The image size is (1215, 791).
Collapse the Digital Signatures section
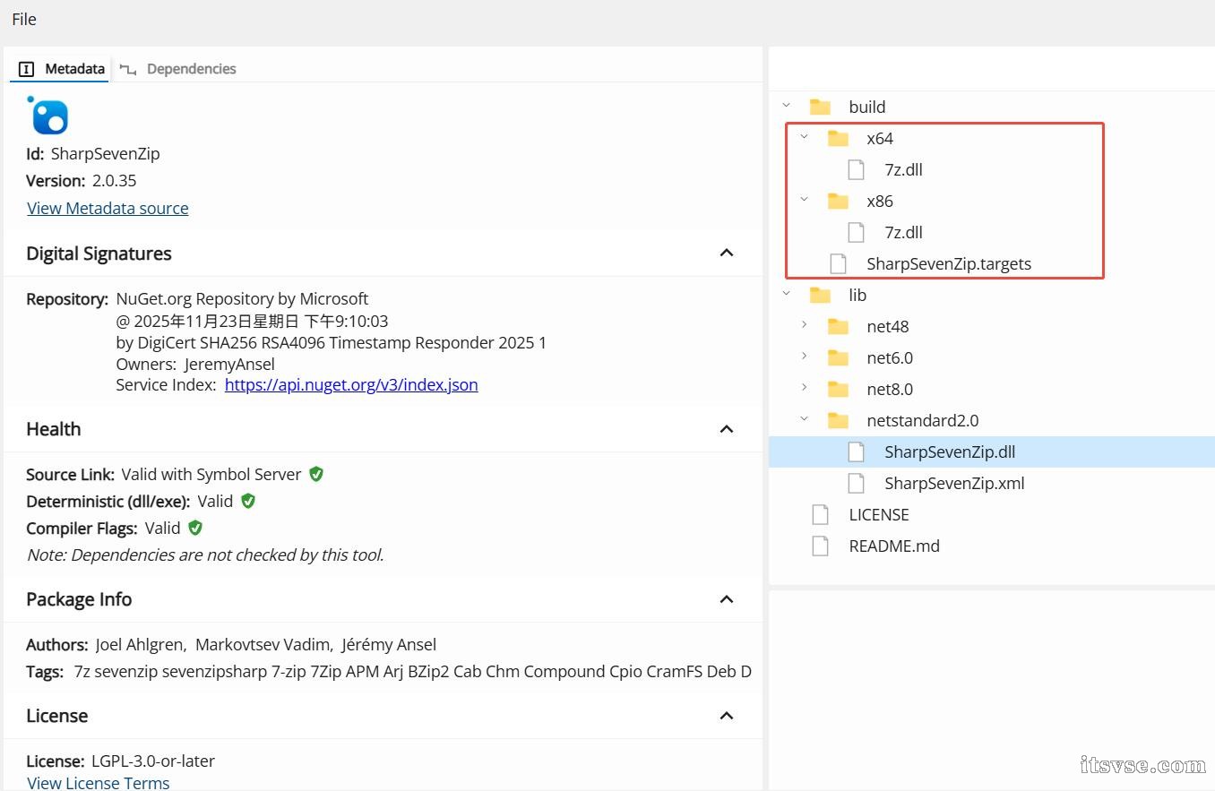coord(727,254)
